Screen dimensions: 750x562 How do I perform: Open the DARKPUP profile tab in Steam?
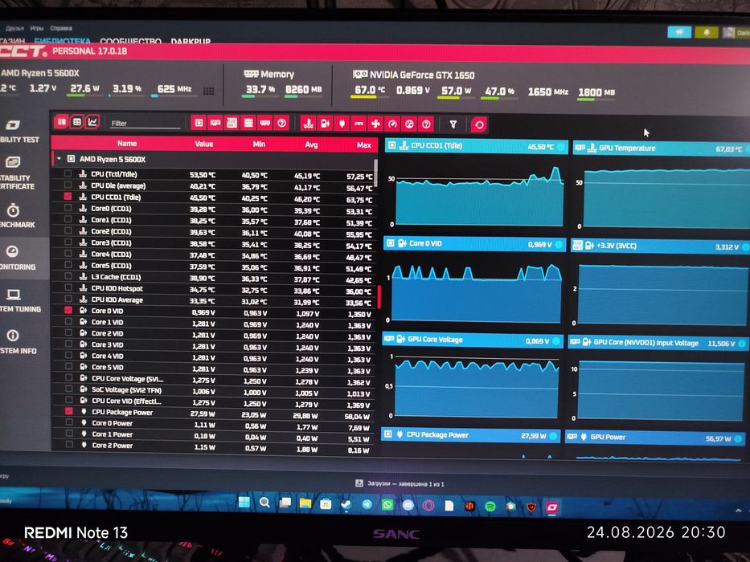coord(191,42)
